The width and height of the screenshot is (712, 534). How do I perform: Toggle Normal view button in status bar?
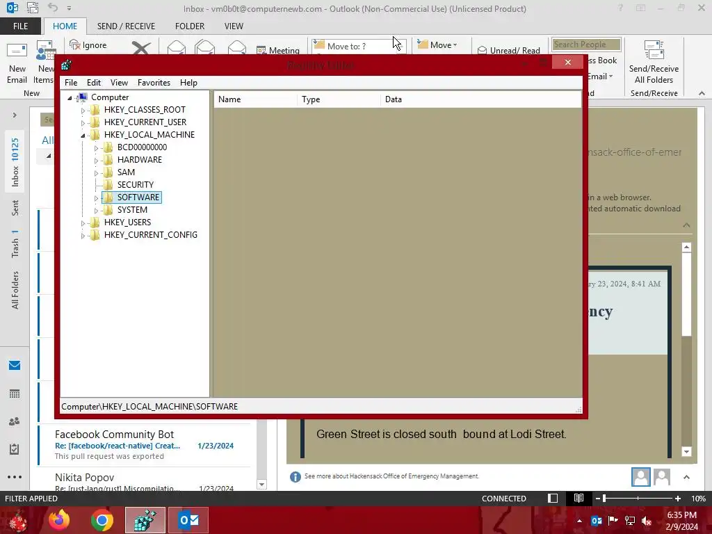click(x=553, y=499)
